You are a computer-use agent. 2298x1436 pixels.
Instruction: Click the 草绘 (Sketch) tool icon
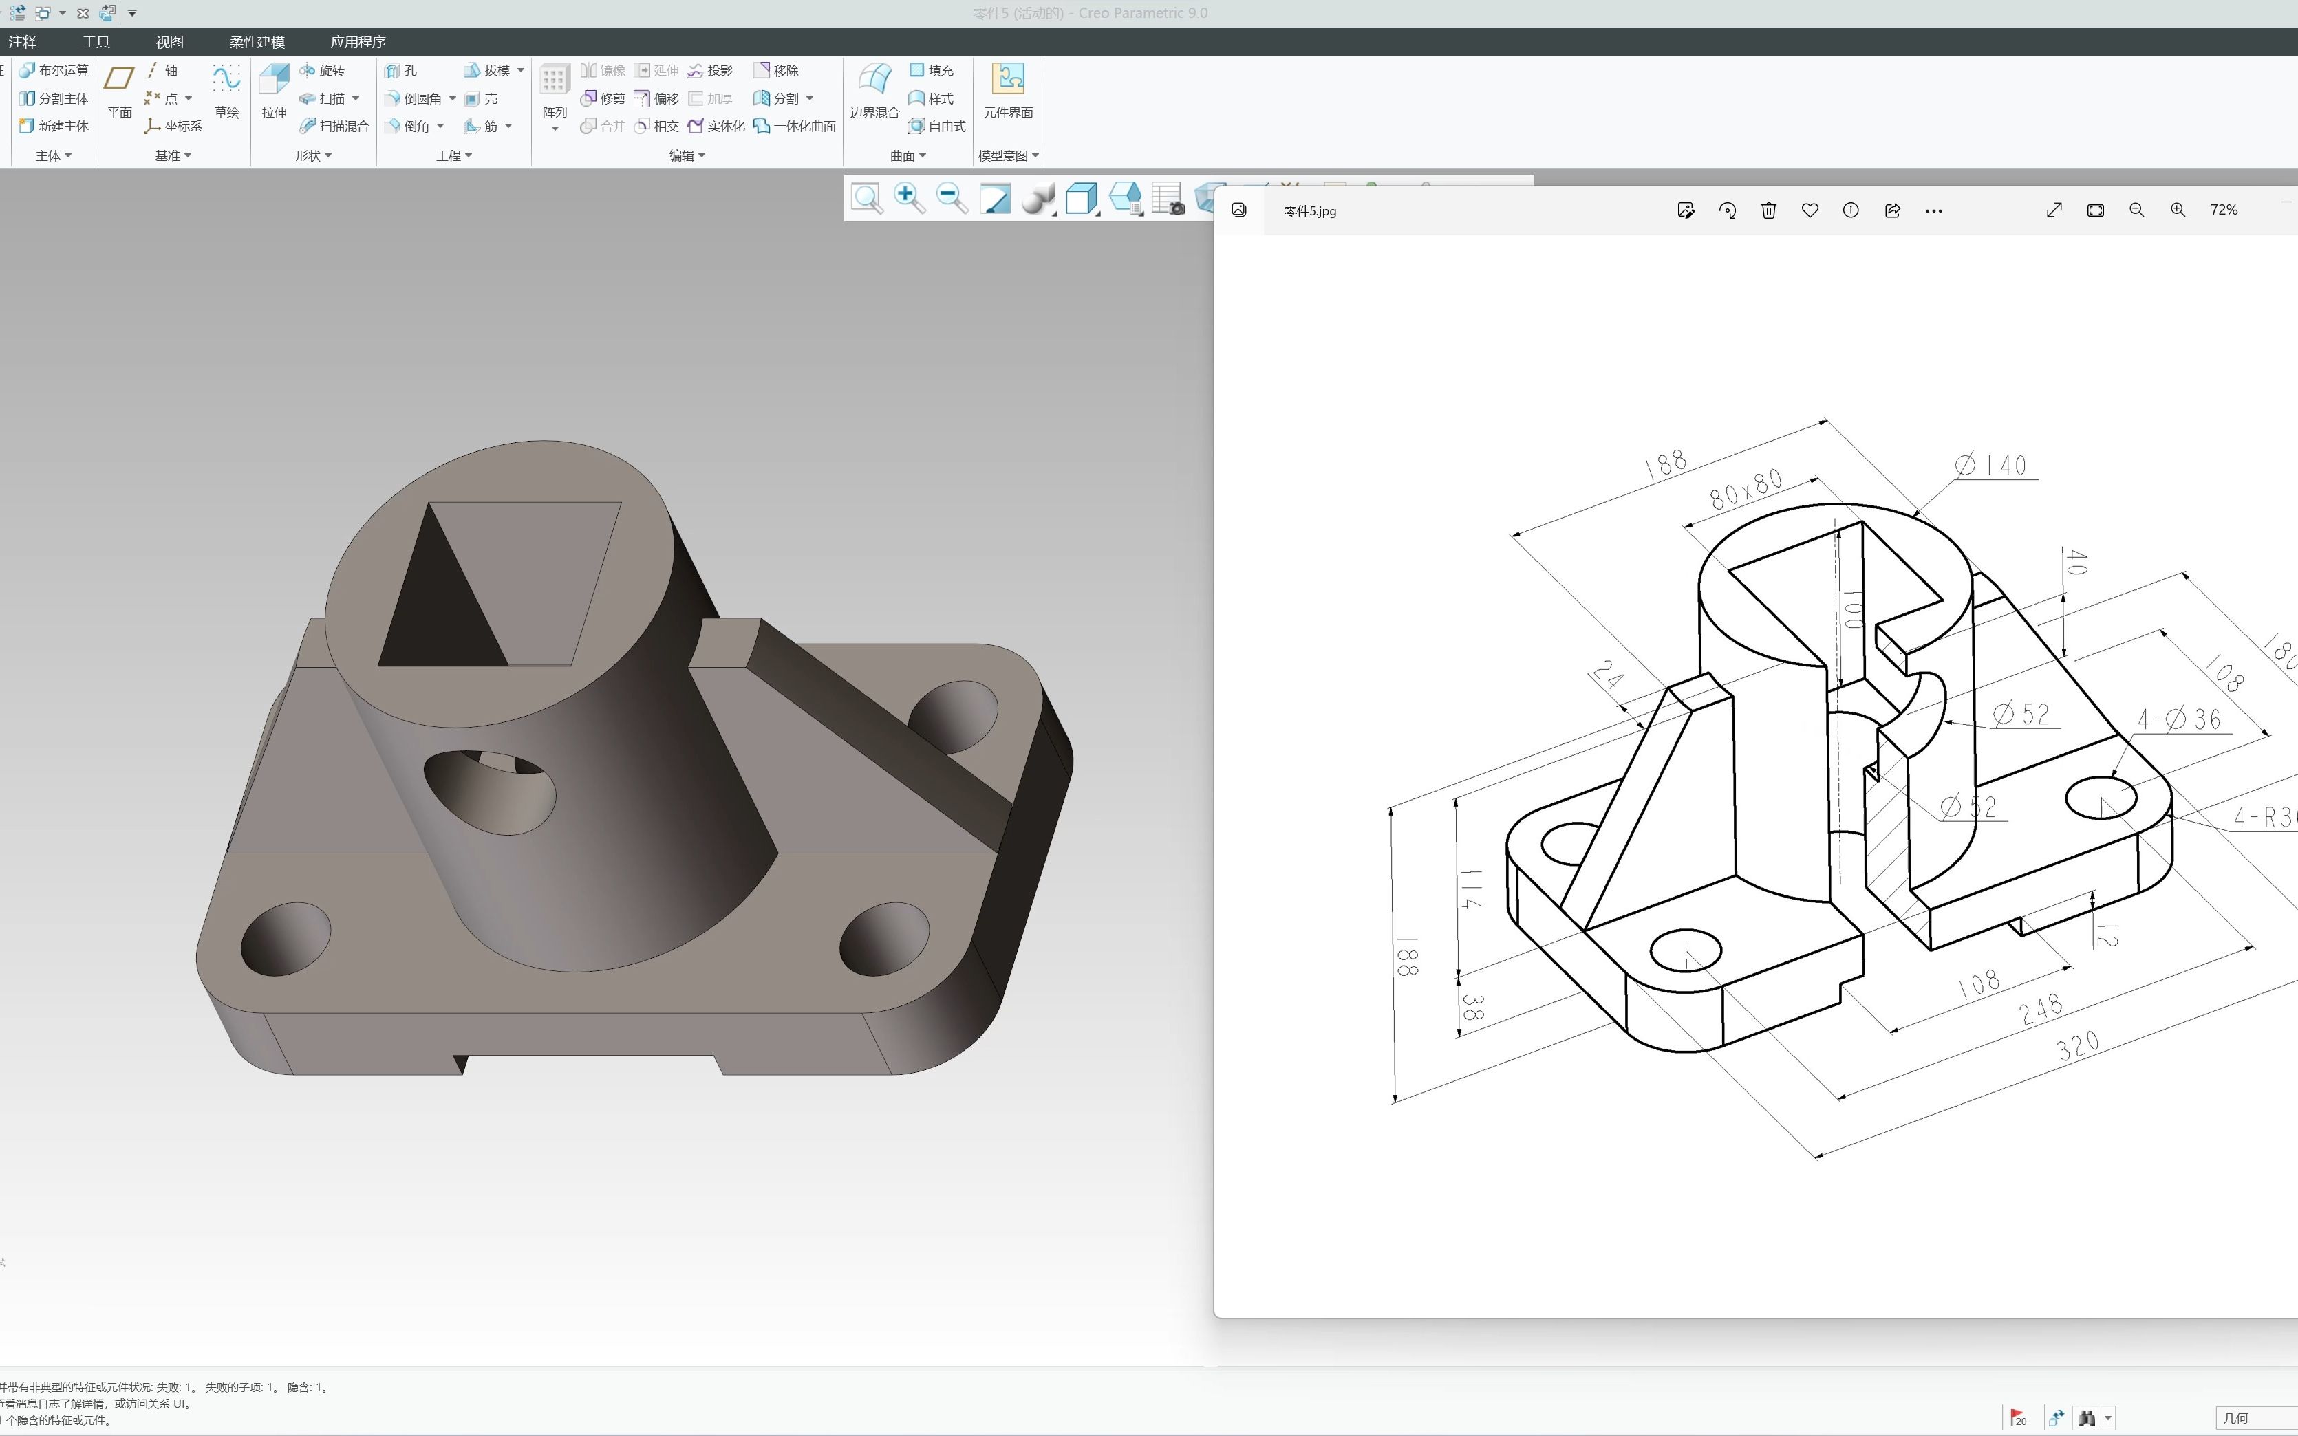pyautogui.click(x=226, y=89)
